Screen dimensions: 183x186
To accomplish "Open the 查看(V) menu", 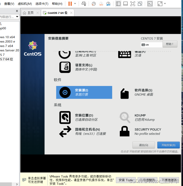I will click(9, 4).
